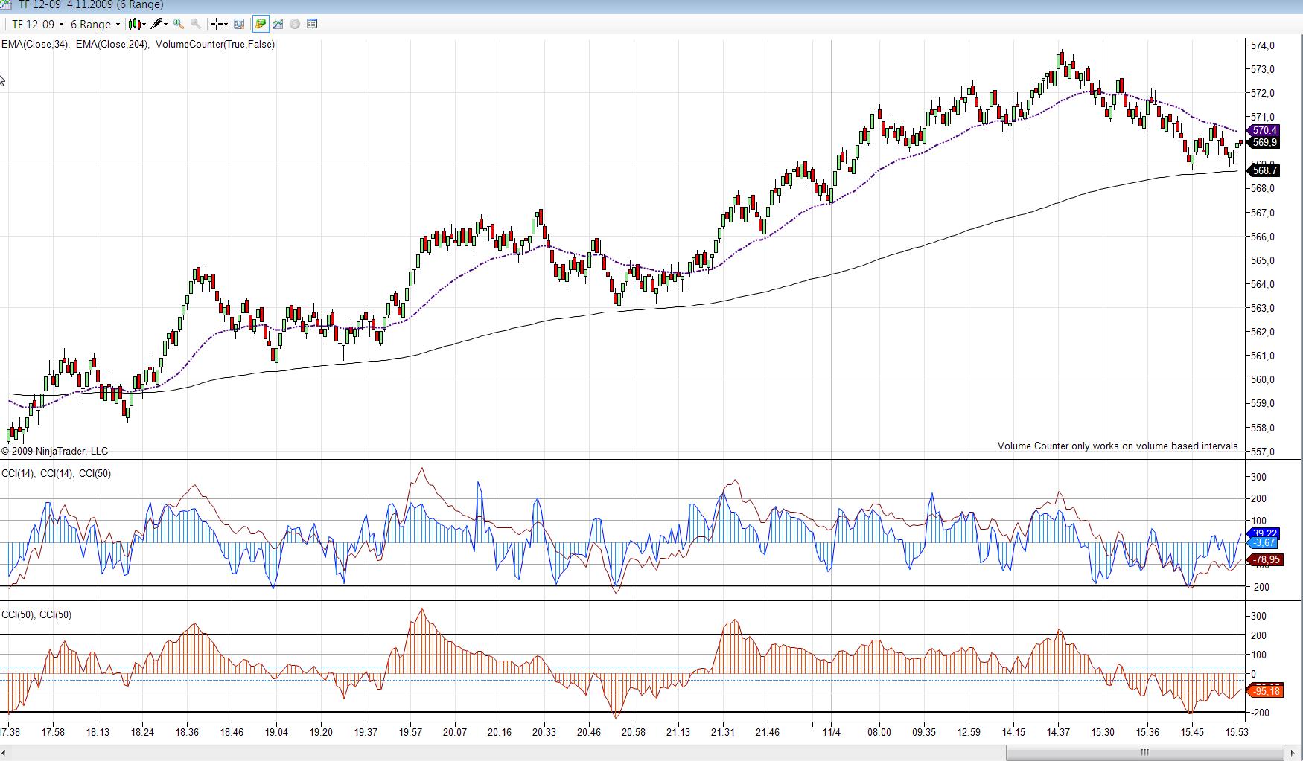Toggle the data box window icon

point(312,24)
